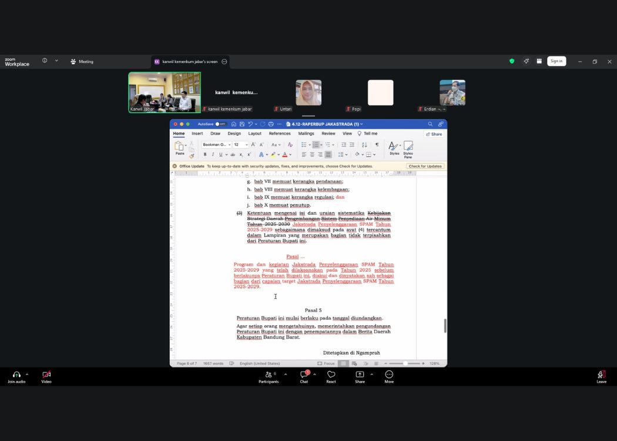Open the meeting info icon
Viewport: 617px width, 441px height.
tap(45, 61)
